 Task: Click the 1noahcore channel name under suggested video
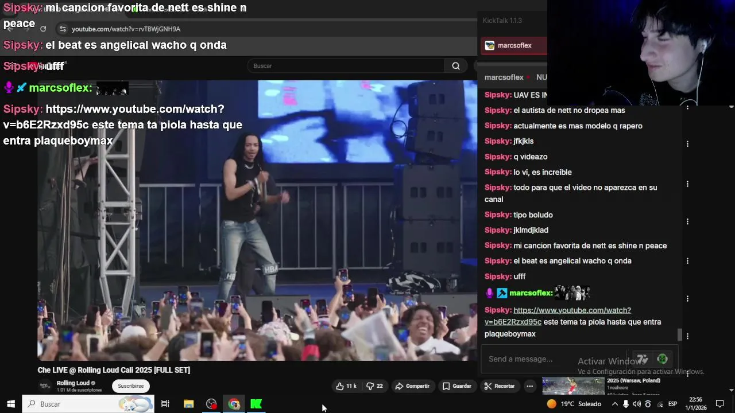click(x=617, y=388)
